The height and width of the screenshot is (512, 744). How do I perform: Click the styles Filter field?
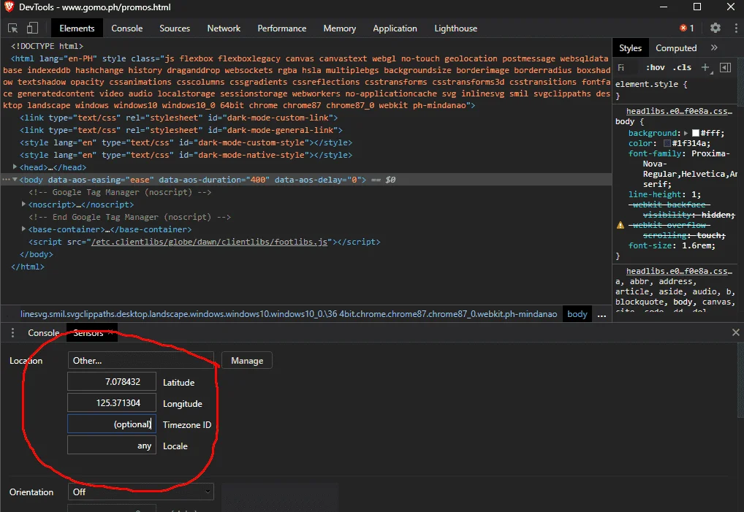[x=627, y=68]
